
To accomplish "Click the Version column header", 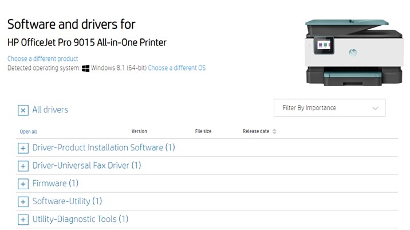I will click(x=139, y=131).
